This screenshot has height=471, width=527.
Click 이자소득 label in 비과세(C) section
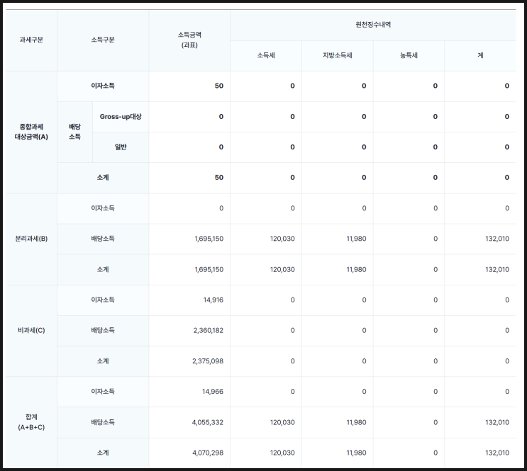point(103,300)
